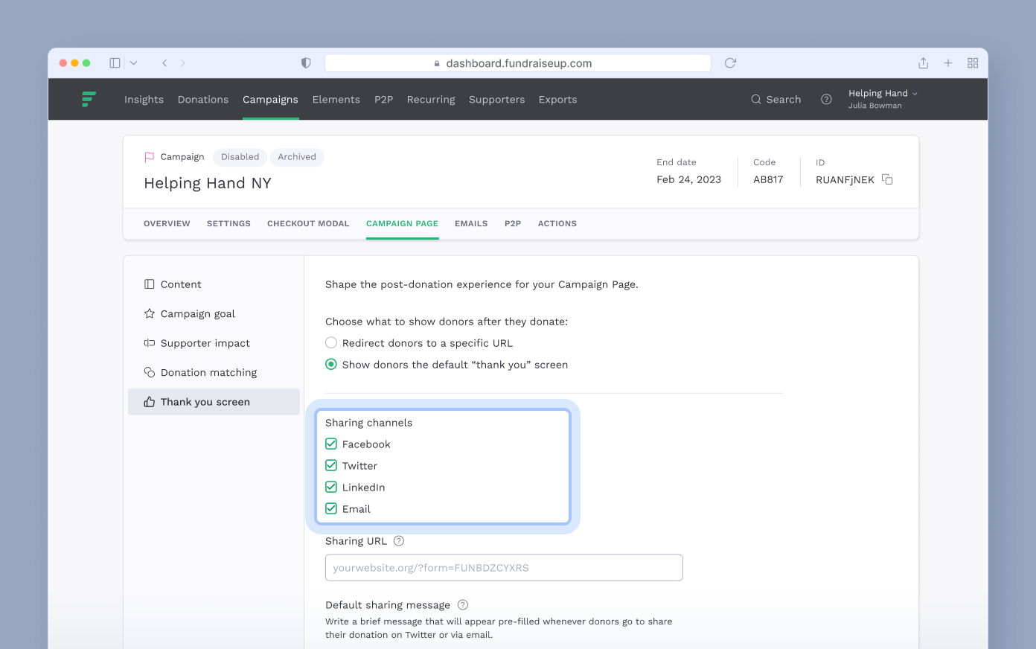
Task: Click inside the Sharing URL input field
Action: tap(504, 567)
